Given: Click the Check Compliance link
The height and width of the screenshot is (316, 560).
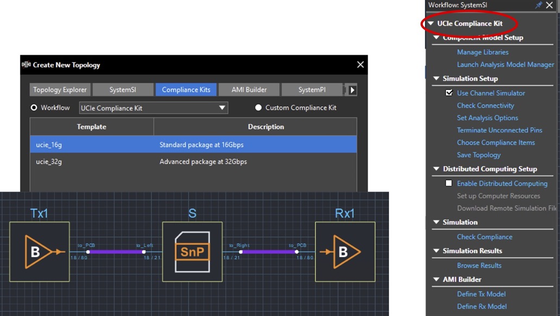Looking at the screenshot, I should point(484,237).
